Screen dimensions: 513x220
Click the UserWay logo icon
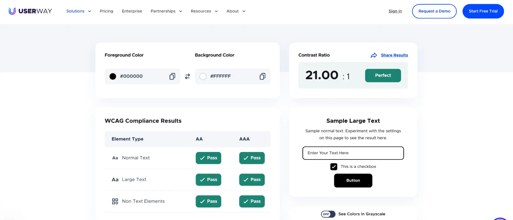pyautogui.click(x=12, y=11)
